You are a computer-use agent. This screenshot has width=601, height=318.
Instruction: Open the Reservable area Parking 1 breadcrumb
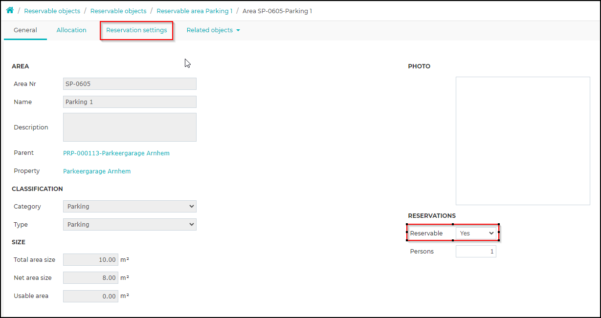tap(195, 11)
